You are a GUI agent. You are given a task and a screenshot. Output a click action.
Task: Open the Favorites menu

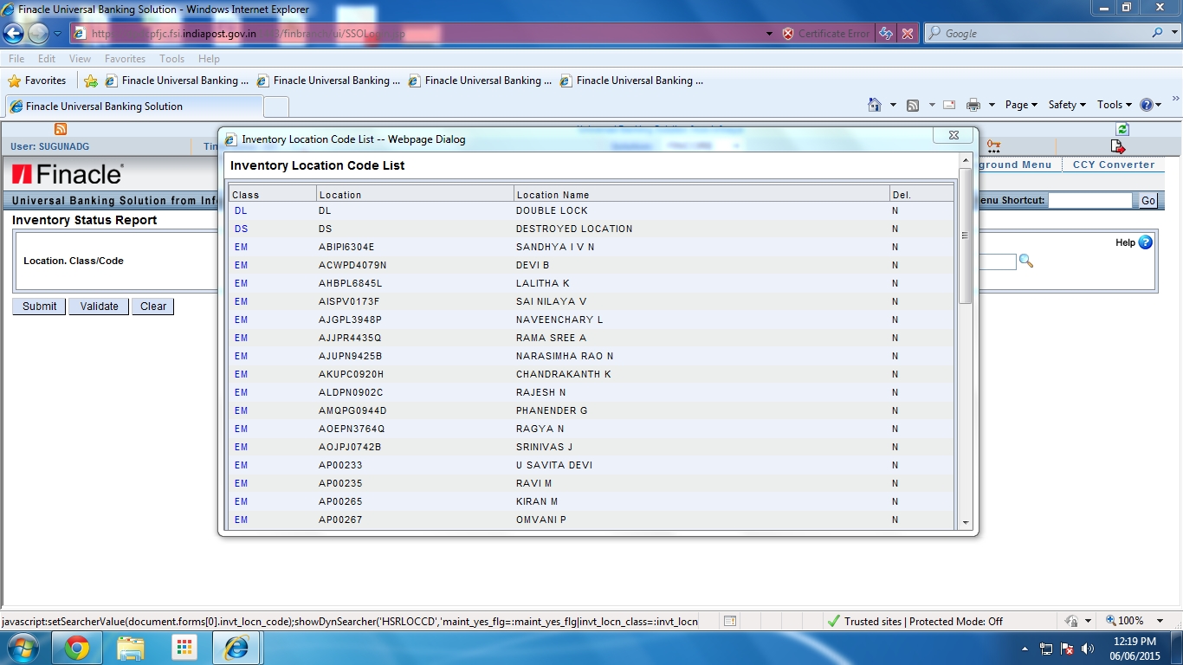125,58
